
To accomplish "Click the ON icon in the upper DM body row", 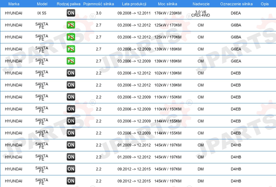I will [x=71, y=169].
